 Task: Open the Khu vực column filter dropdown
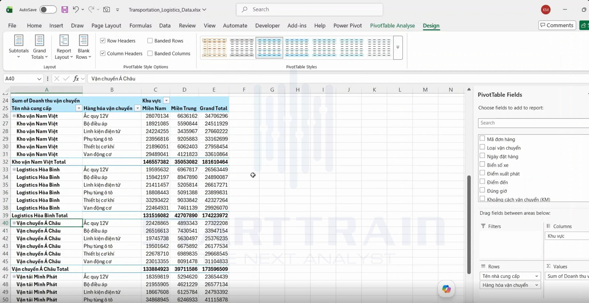pyautogui.click(x=166, y=101)
